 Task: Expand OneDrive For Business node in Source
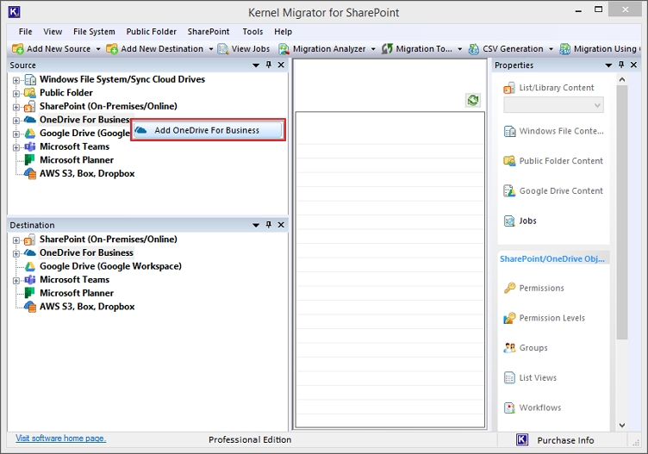click(x=16, y=121)
